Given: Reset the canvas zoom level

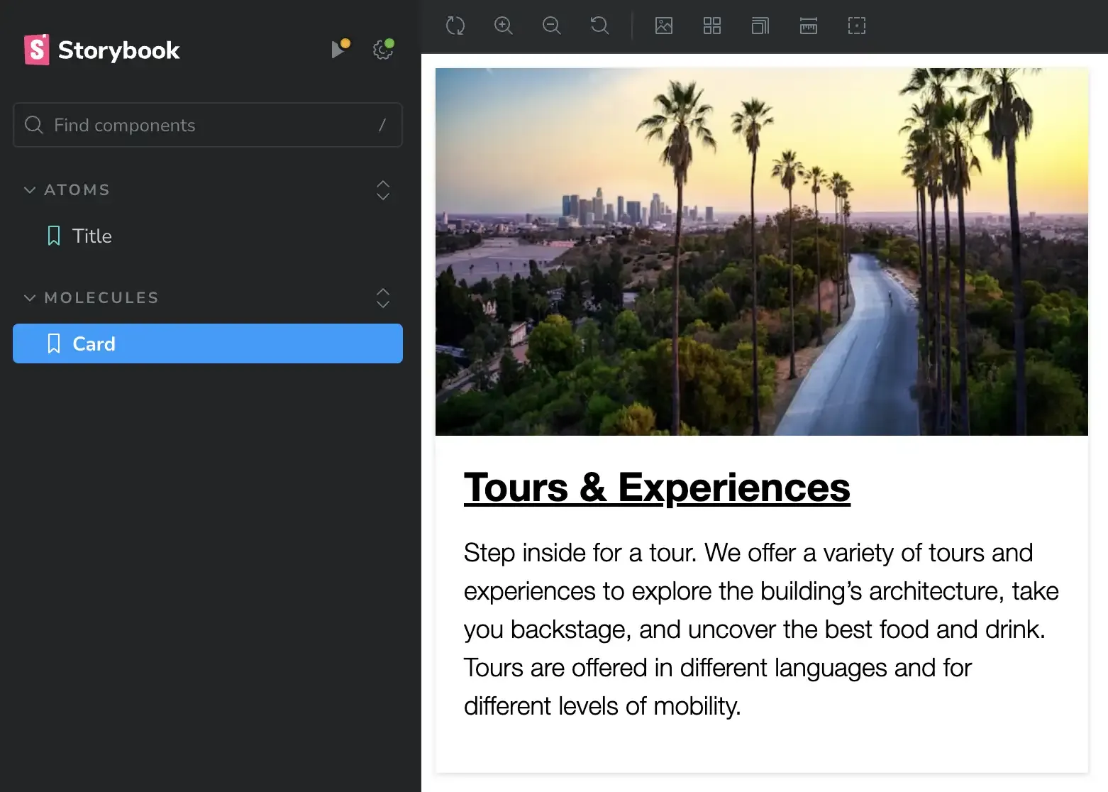Looking at the screenshot, I should click(599, 26).
